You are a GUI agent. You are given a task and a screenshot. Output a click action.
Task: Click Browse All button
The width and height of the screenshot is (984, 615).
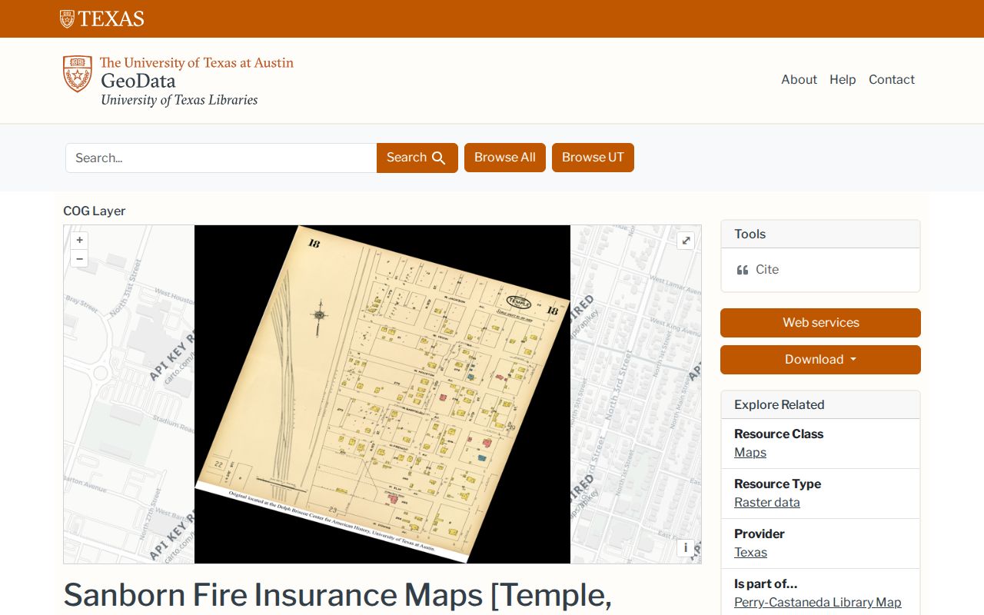505,158
